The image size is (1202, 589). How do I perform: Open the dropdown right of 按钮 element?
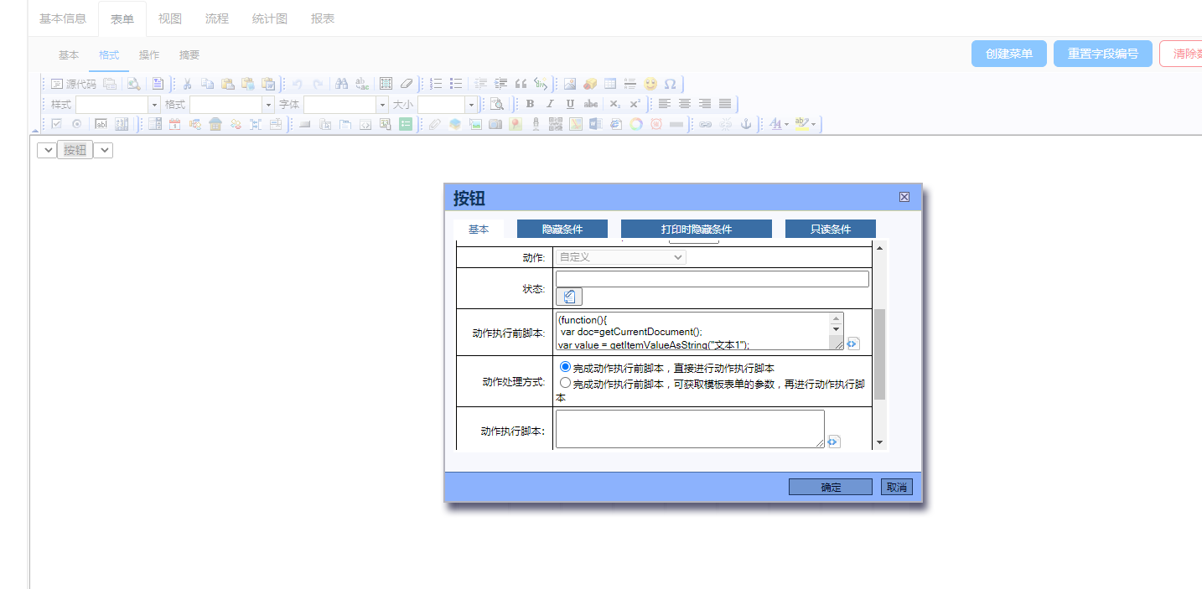pyautogui.click(x=103, y=150)
